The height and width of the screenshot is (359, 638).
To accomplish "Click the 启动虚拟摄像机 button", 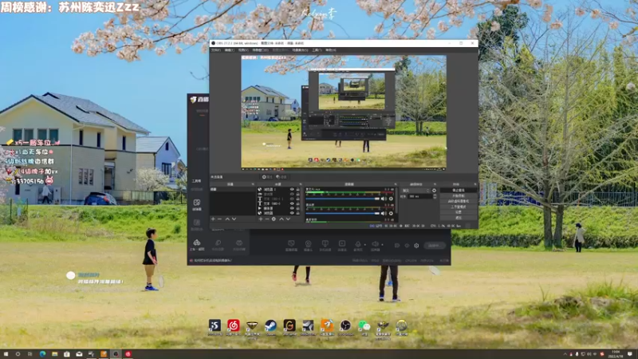I will 458,201.
